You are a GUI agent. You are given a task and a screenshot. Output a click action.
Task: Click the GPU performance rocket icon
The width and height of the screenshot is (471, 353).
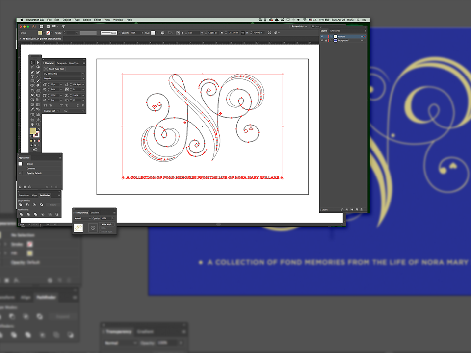tap(63, 26)
